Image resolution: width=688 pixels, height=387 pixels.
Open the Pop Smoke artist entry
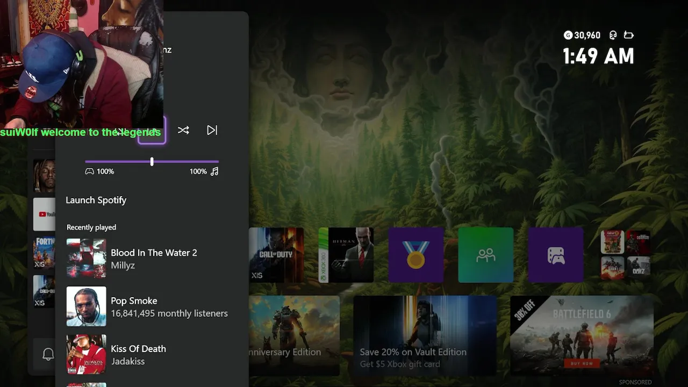[152, 306]
